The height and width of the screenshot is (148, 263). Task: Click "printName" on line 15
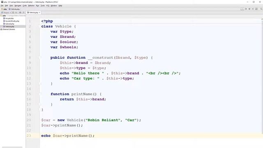pos(82,94)
